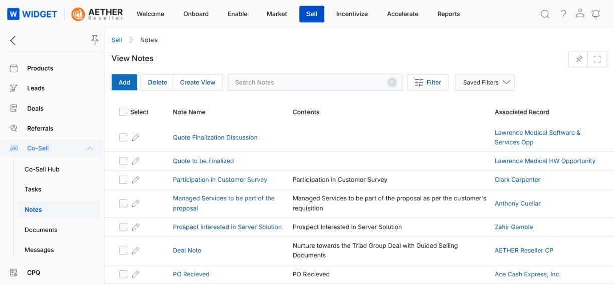Open Deal Note link
This screenshot has height=285, width=614.
187,251
